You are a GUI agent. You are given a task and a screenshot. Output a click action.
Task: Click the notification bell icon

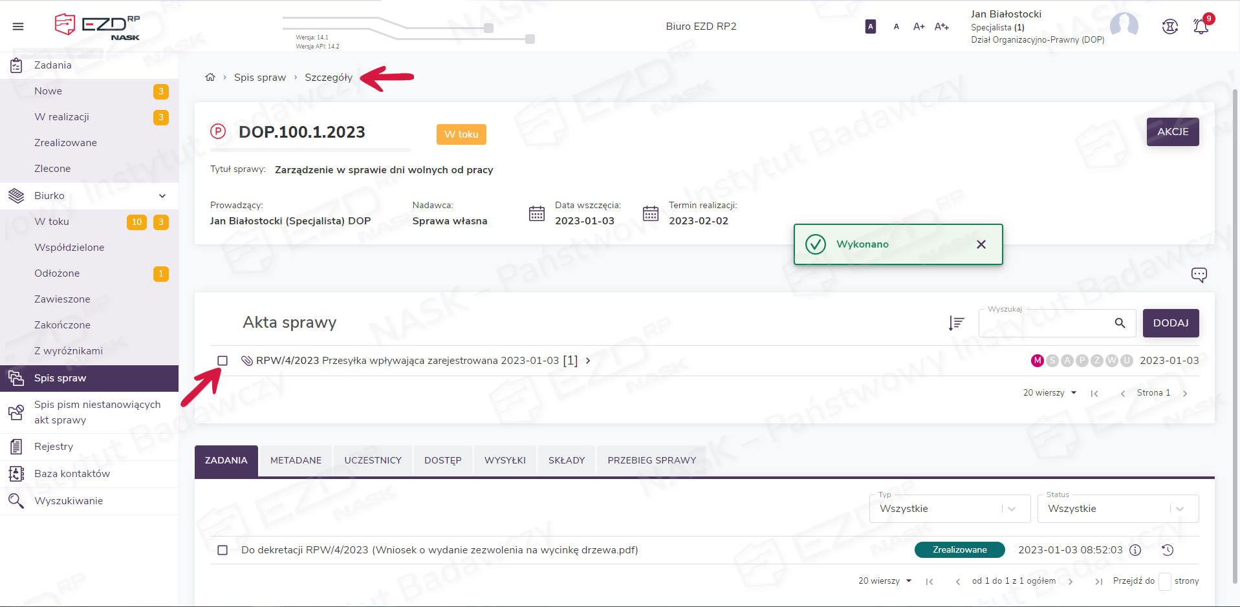click(x=1201, y=27)
